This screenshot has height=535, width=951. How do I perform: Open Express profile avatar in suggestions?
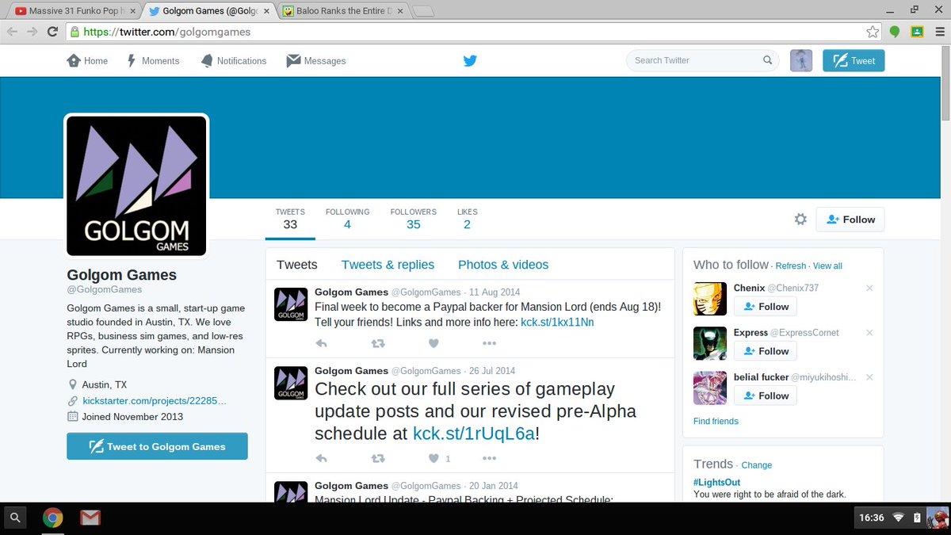[710, 343]
